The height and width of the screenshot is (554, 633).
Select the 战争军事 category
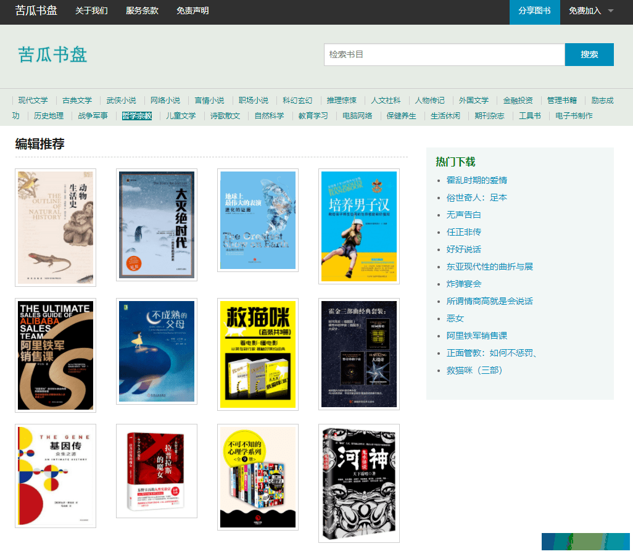[93, 116]
